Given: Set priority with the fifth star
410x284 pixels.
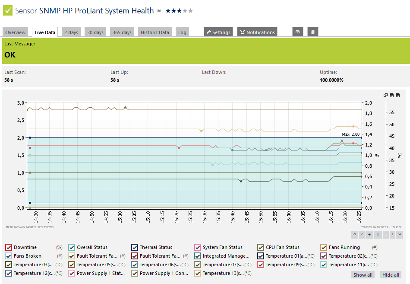Looking at the screenshot, I should click(x=190, y=11).
